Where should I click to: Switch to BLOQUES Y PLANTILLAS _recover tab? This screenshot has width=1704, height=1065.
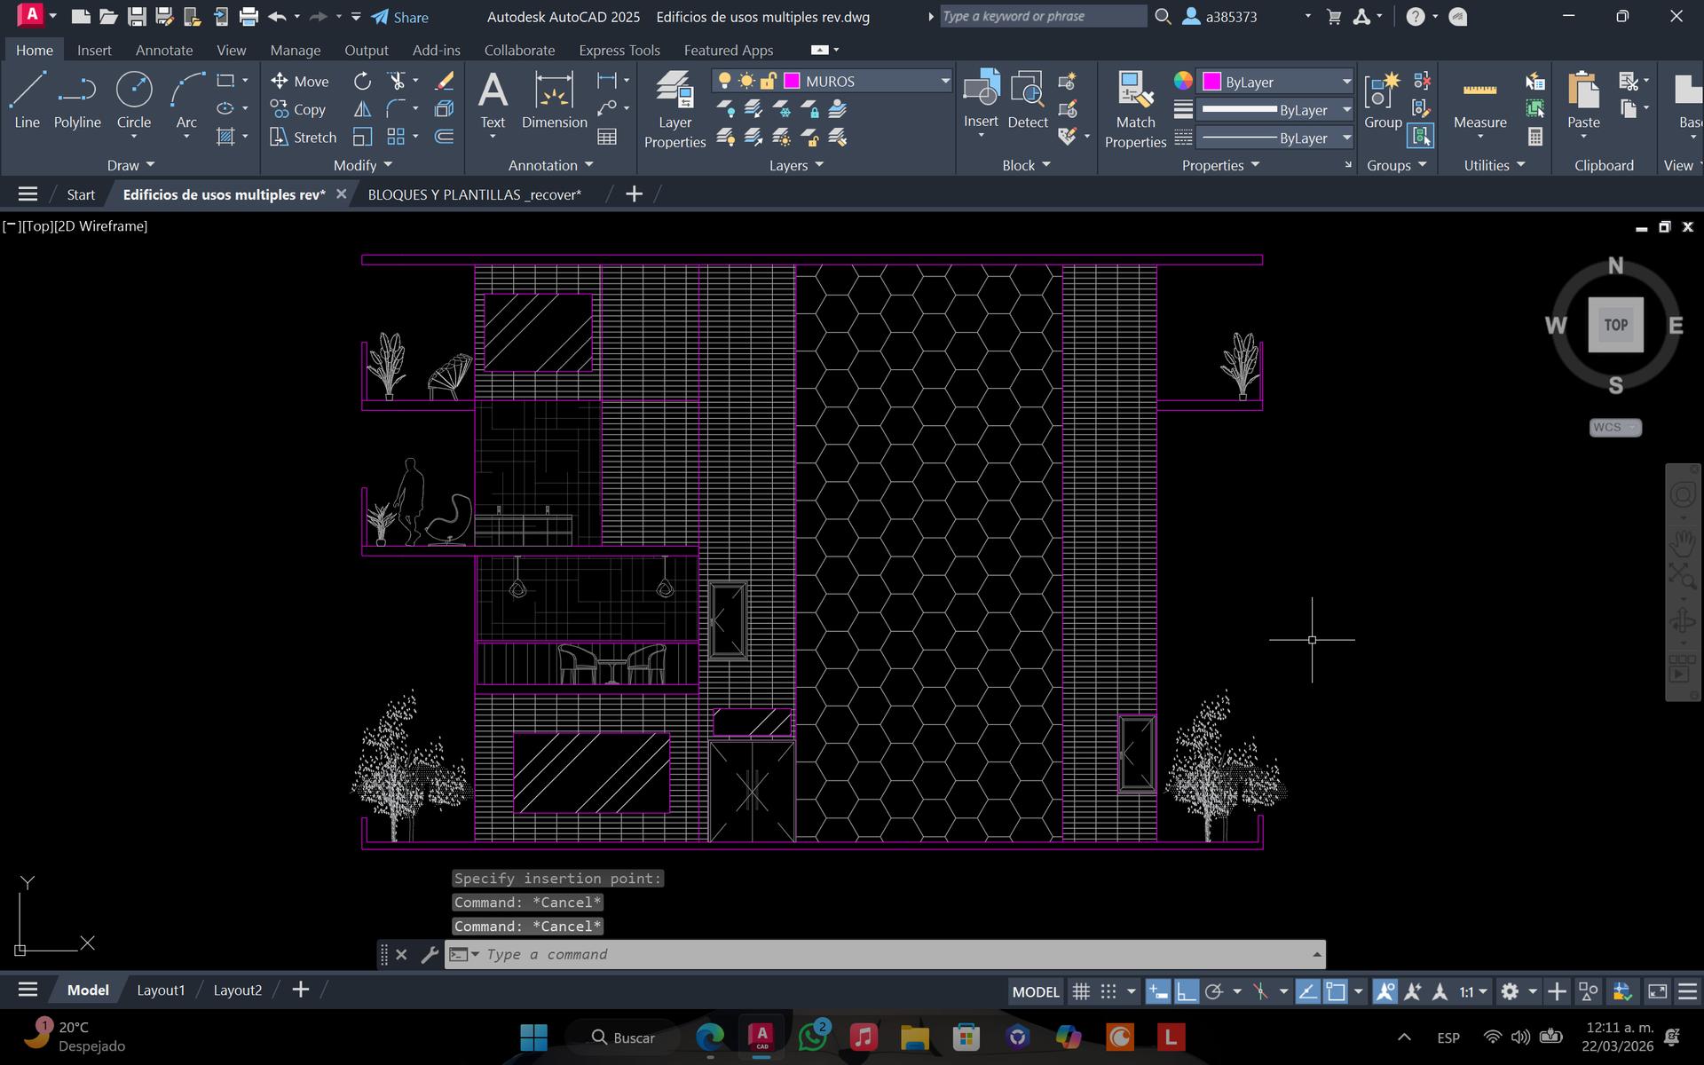pos(474,194)
